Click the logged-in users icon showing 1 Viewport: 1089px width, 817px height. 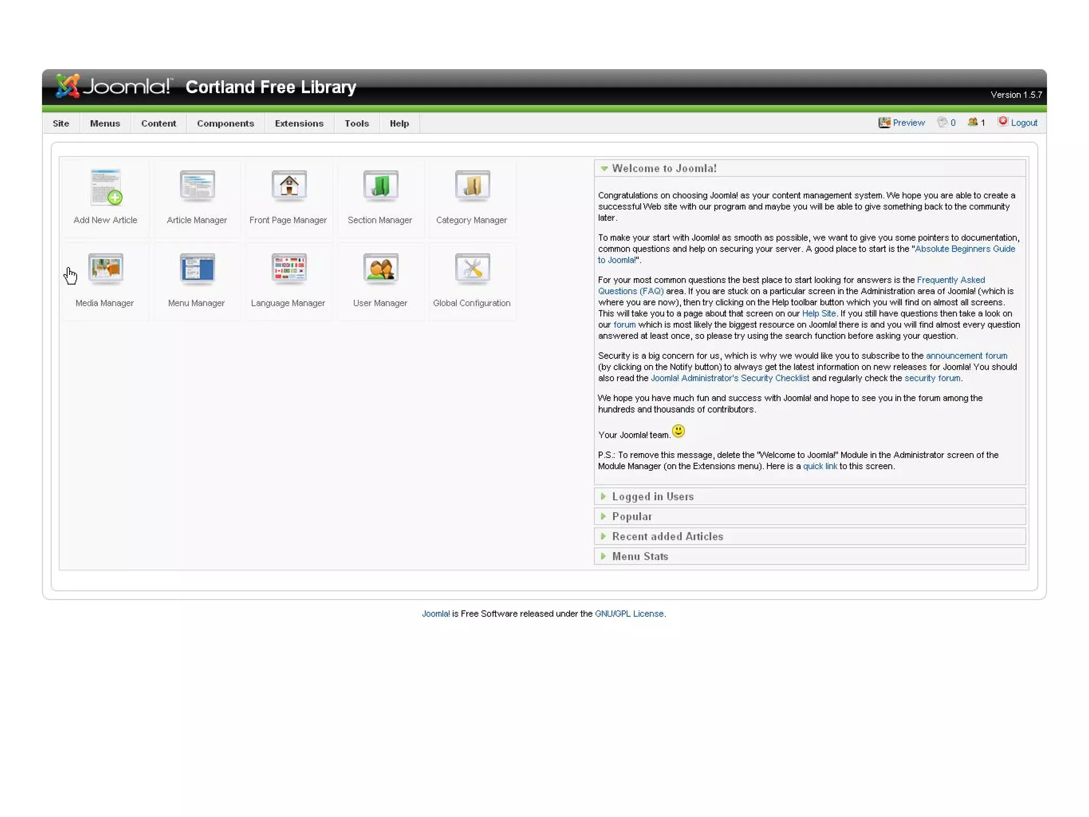point(973,122)
